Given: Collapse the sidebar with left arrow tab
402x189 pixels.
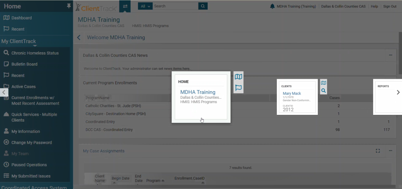Looking at the screenshot, I should click(4, 92).
